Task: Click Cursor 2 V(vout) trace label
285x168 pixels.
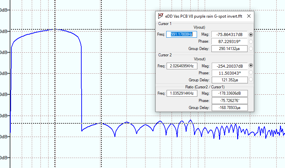Action: click(x=200, y=59)
